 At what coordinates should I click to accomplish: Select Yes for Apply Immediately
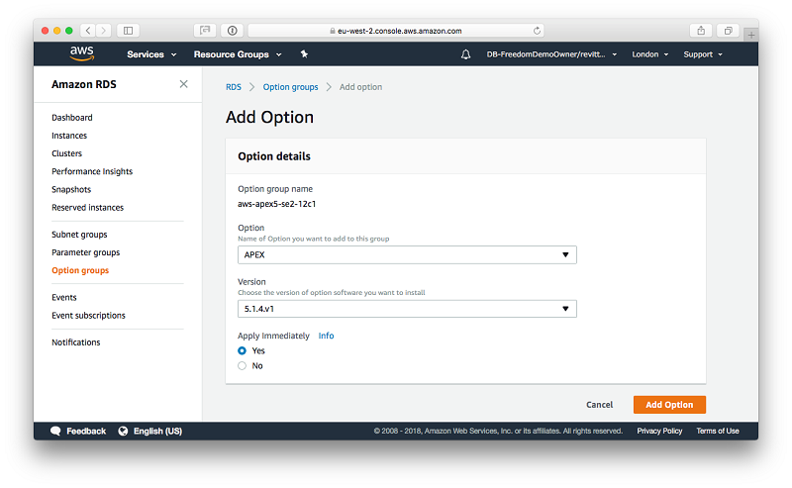pos(242,350)
